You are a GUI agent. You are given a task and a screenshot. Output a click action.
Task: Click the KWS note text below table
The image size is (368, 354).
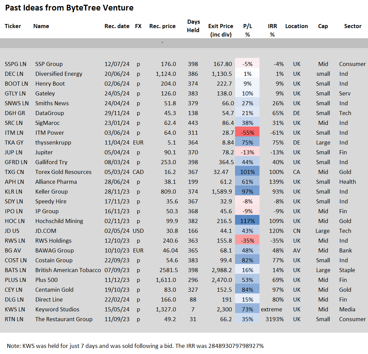point(135,346)
